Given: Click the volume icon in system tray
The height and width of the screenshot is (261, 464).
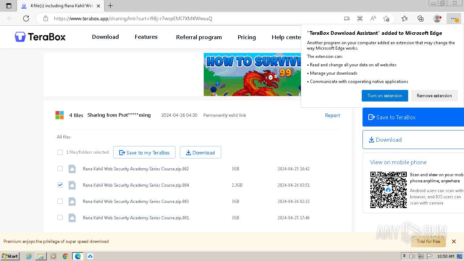Looking at the screenshot, I should coord(412,256).
